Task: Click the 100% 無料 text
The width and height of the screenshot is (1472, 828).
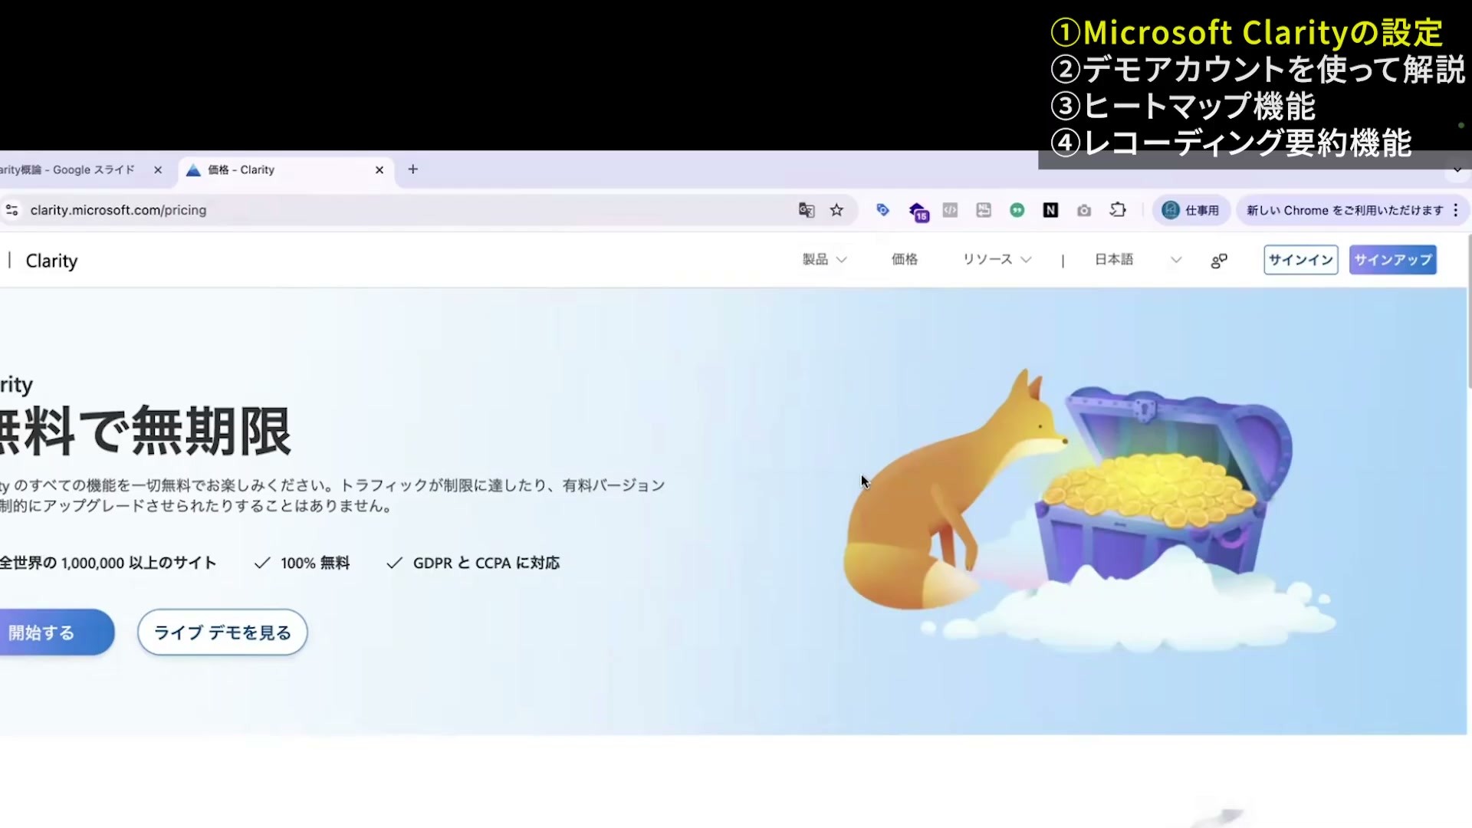Action: [315, 563]
